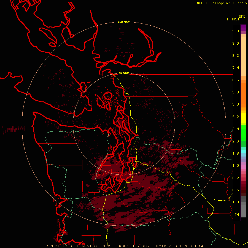Click the NEXLAB-College of DuPage label
The height and width of the screenshot is (248, 248).
(220, 3)
